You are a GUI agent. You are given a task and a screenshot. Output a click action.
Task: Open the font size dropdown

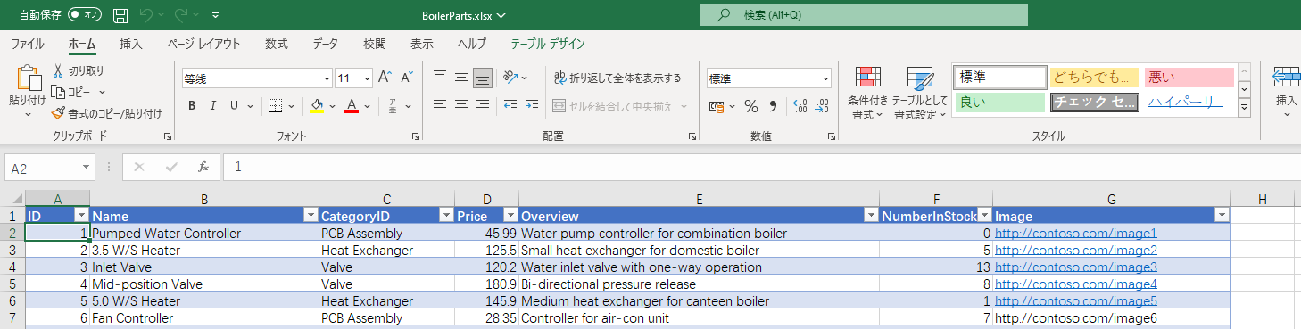(x=367, y=78)
